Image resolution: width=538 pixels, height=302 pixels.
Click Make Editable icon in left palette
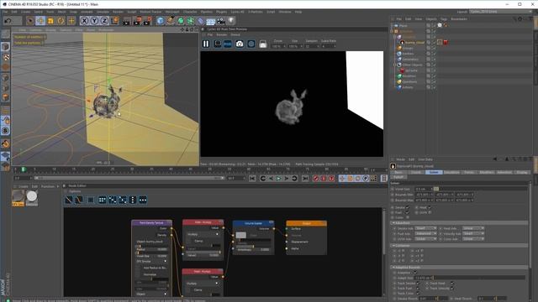5,34
